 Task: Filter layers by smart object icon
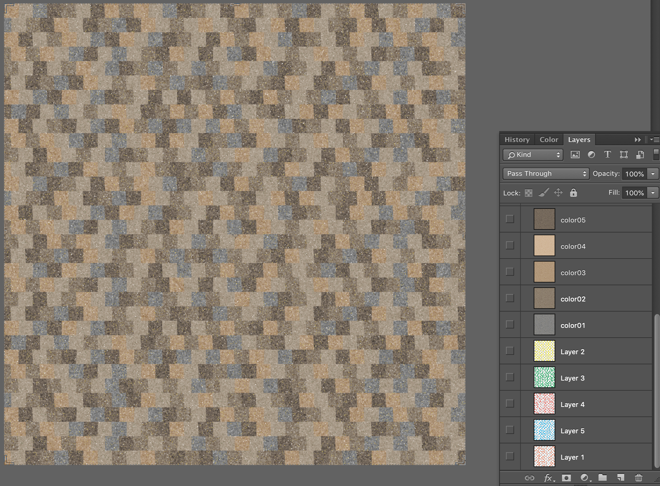pyautogui.click(x=640, y=154)
